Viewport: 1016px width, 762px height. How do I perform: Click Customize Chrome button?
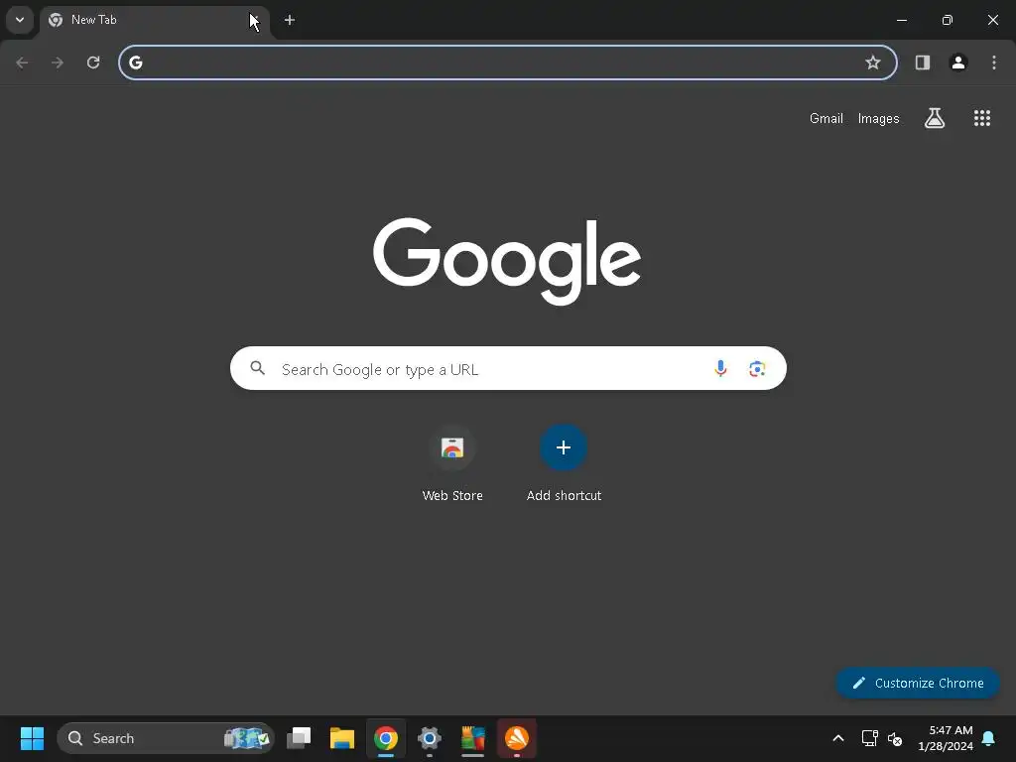[x=918, y=683]
